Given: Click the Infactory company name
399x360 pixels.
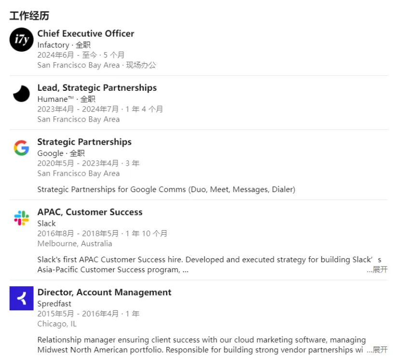Looking at the screenshot, I should click(53, 45).
